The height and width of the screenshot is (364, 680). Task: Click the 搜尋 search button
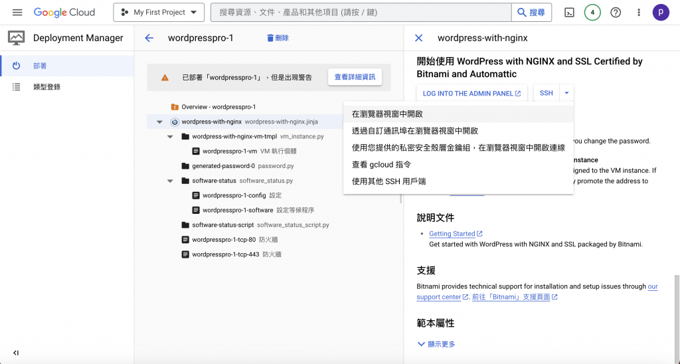pos(531,12)
